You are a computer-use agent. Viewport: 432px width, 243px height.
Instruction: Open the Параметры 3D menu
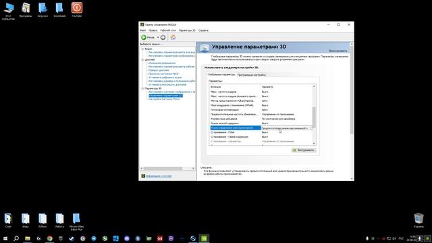point(187,30)
